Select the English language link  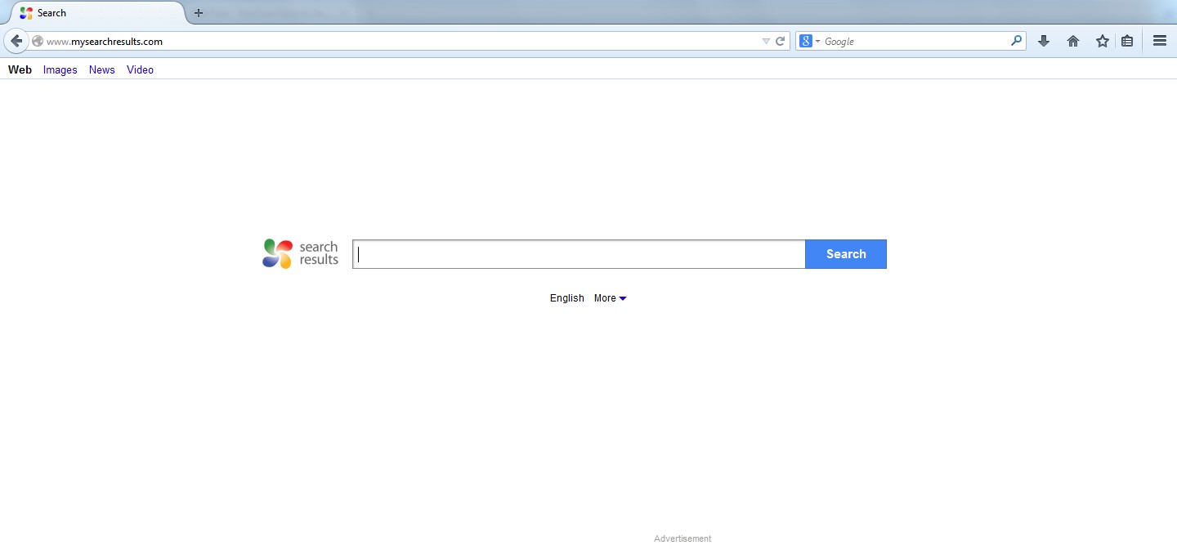567,298
